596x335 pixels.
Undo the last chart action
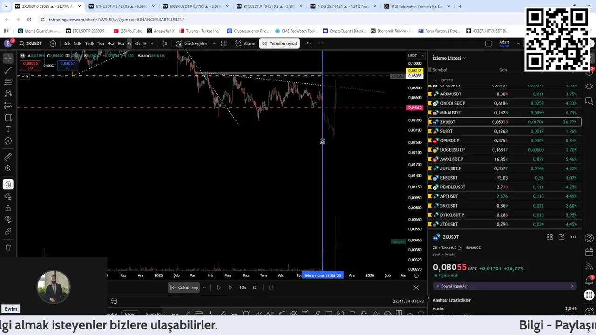[309, 43]
